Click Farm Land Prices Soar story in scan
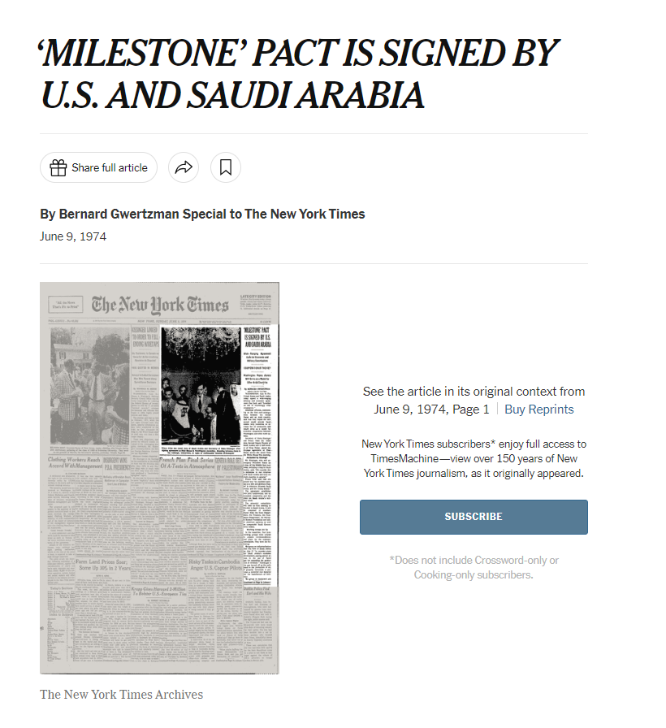 [104, 565]
